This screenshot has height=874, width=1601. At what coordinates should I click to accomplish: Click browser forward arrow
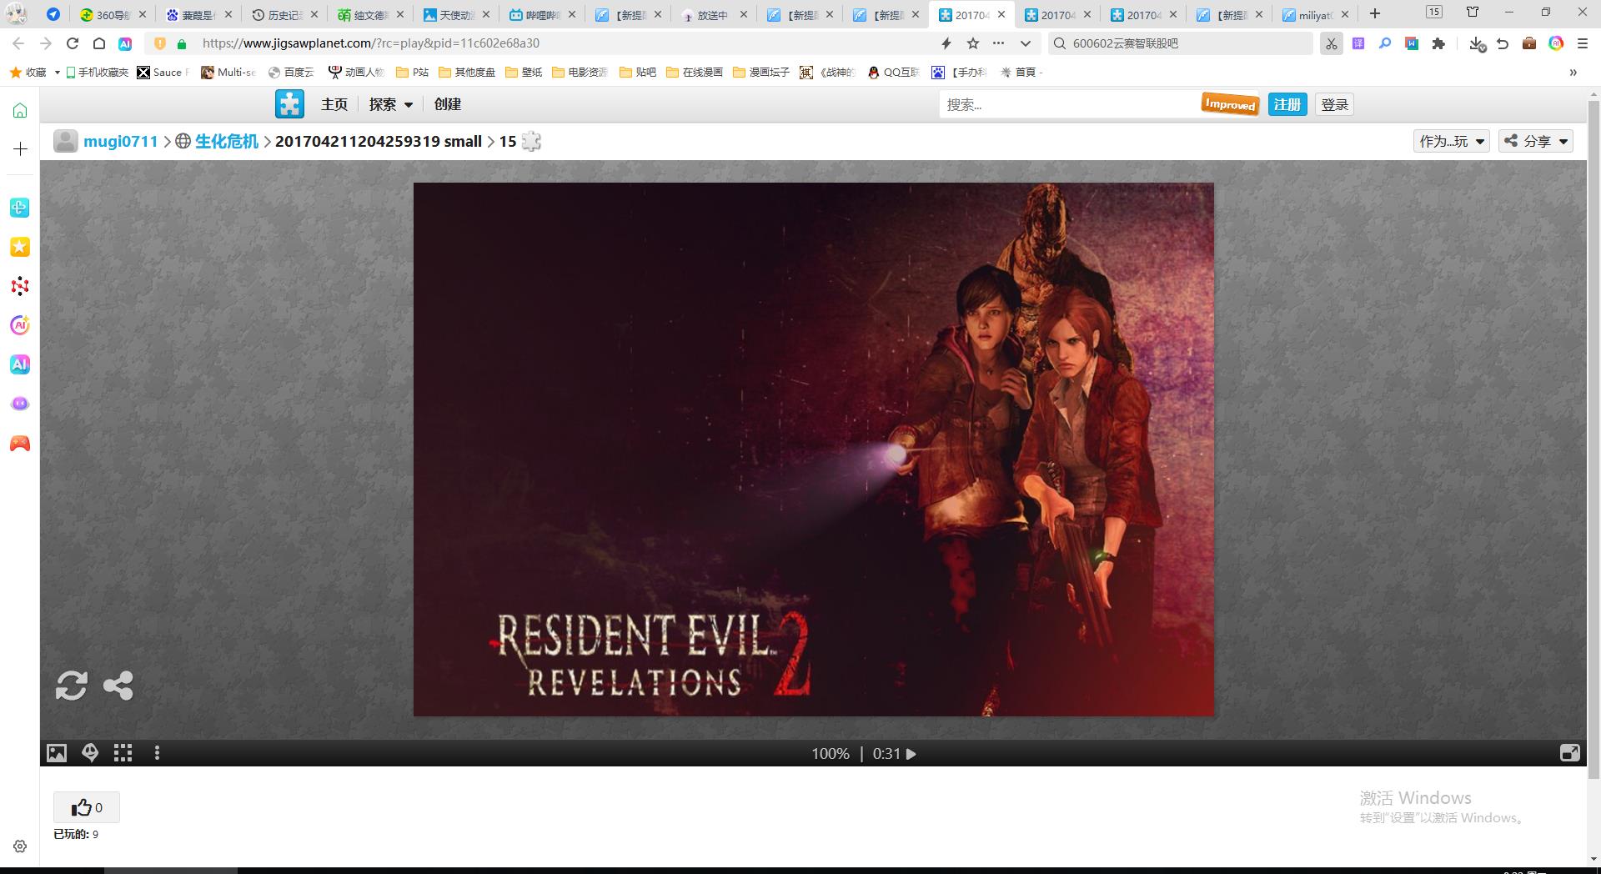(46, 43)
